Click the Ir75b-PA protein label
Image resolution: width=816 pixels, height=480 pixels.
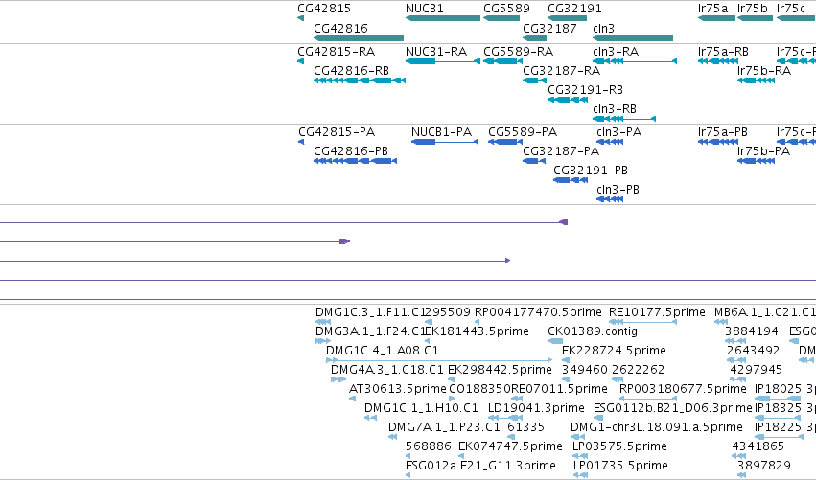764,151
